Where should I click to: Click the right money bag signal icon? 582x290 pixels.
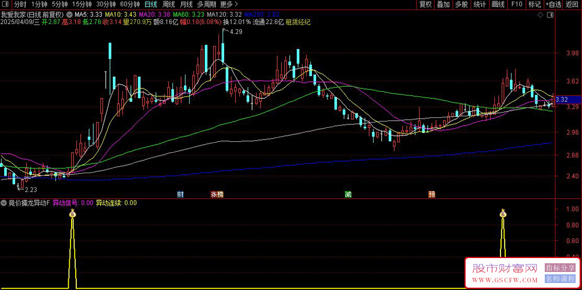coord(503,213)
